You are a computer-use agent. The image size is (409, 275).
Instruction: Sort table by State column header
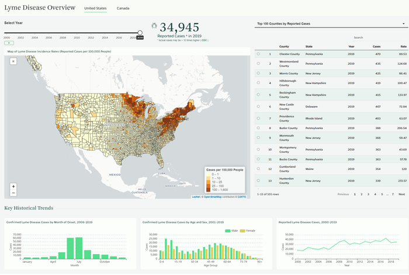[x=309, y=46]
